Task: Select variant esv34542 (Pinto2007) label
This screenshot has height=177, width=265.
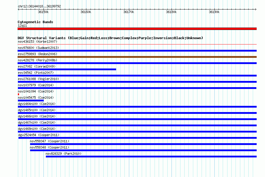Action: tap(36, 73)
